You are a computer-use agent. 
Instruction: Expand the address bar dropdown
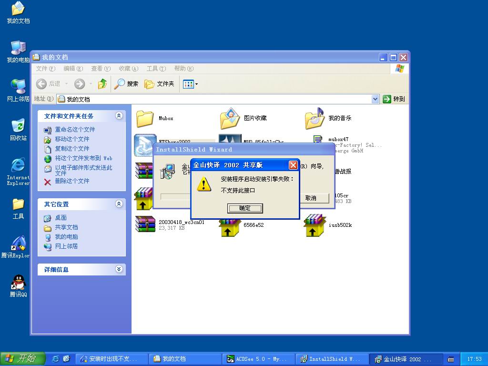click(376, 99)
